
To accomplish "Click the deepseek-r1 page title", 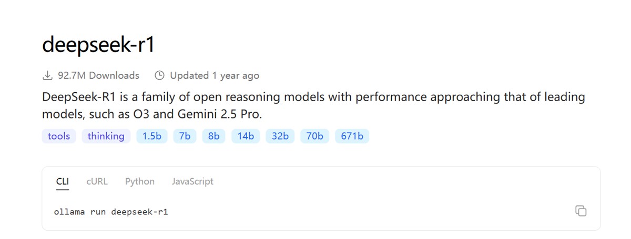I will coord(98,45).
